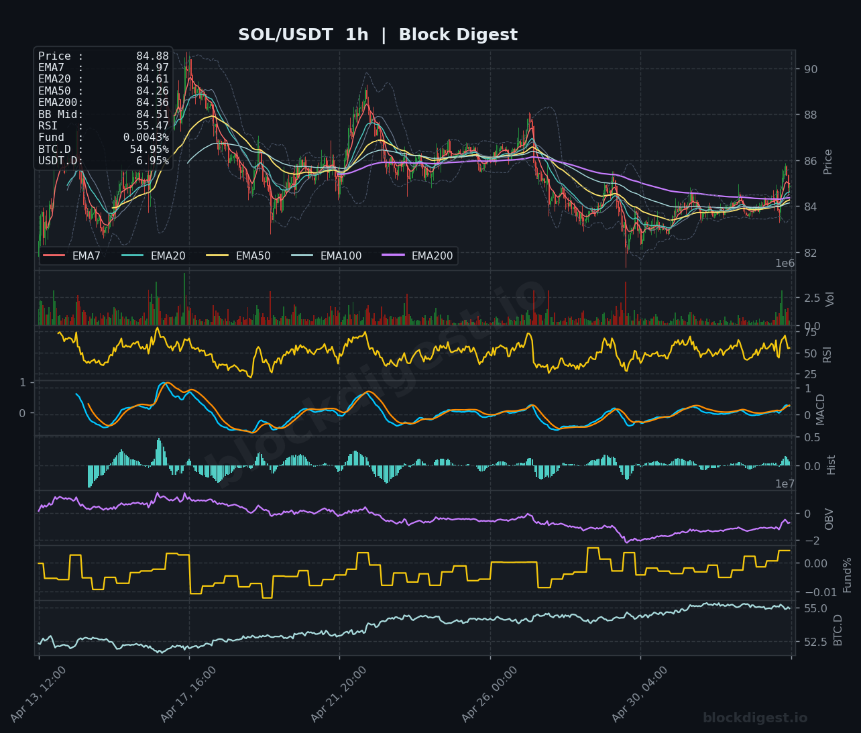Click the 0.5 tick on the Hist axis

[x=812, y=438]
